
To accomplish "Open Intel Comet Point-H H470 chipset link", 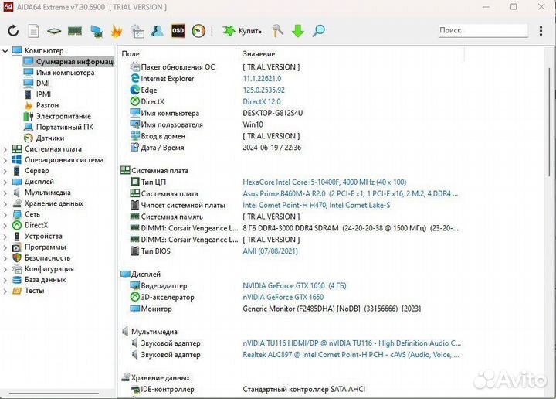I will 317,205.
